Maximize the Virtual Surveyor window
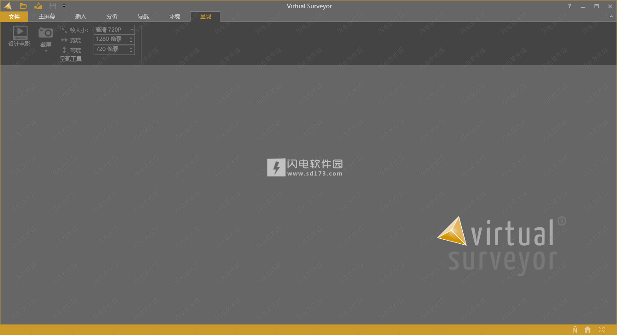Viewport: 617px width, 335px height. [596, 6]
